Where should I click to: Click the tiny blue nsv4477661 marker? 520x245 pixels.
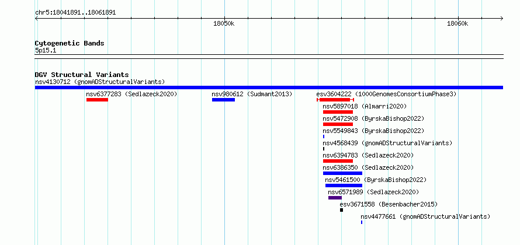(362, 222)
